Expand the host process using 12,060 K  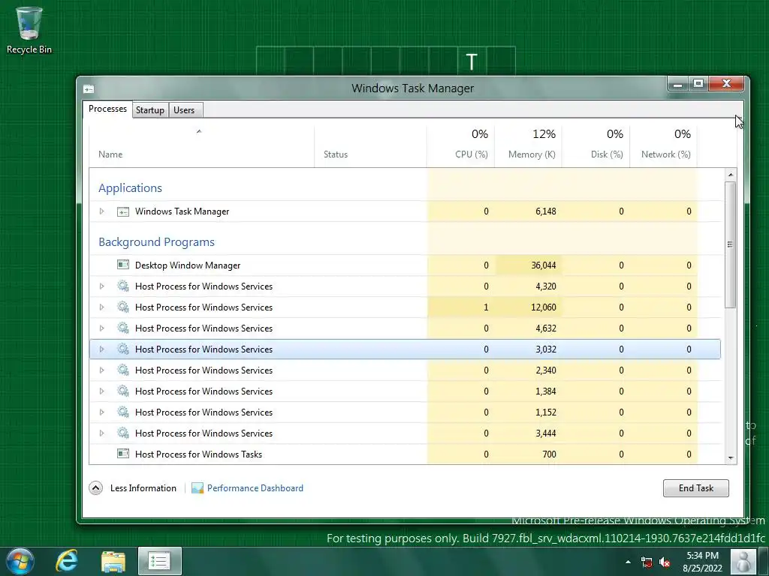tap(101, 307)
